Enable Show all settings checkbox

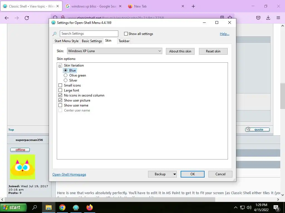tap(126, 34)
